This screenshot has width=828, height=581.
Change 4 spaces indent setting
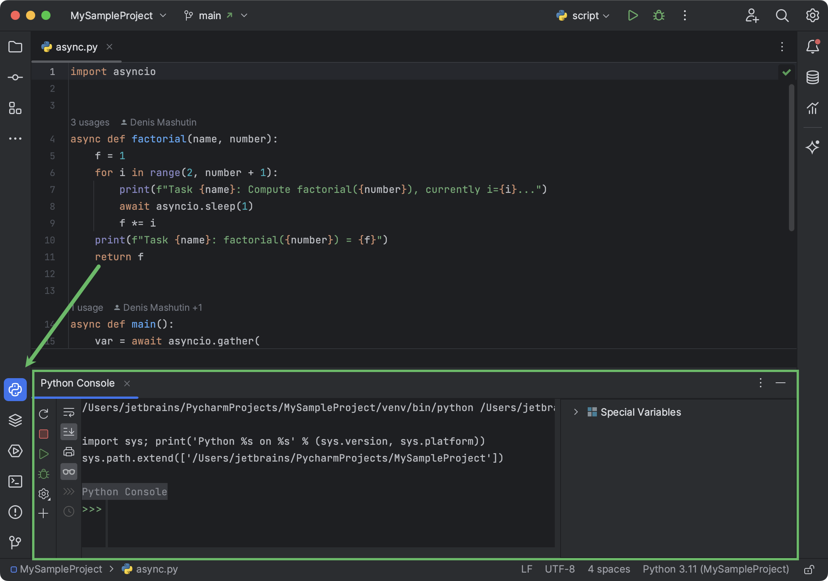pyautogui.click(x=609, y=570)
